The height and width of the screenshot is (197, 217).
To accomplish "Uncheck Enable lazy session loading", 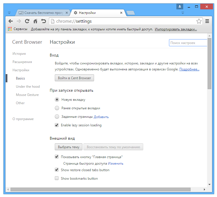I will pyautogui.click(x=57, y=125).
